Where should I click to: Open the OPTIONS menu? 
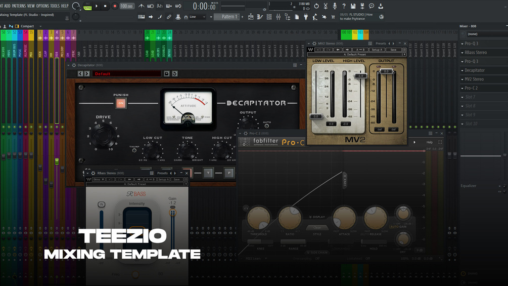coord(42,6)
